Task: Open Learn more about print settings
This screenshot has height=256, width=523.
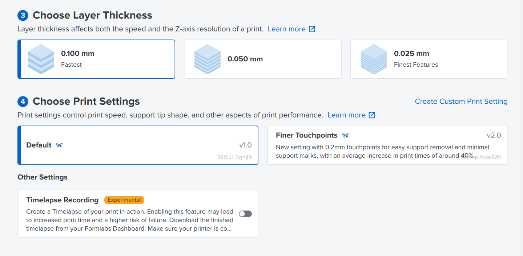Action: tap(347, 115)
